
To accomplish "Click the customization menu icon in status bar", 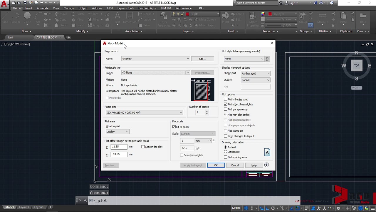I will (x=372, y=208).
